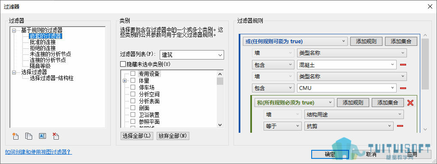Click 添加规则 in the OR set
The height and width of the screenshot is (164, 437).
[366, 42]
